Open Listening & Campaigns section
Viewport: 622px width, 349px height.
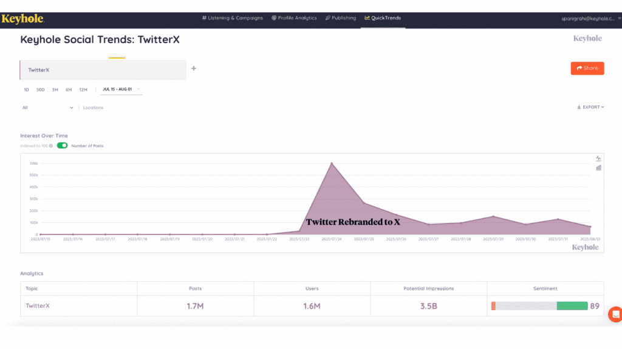(233, 18)
